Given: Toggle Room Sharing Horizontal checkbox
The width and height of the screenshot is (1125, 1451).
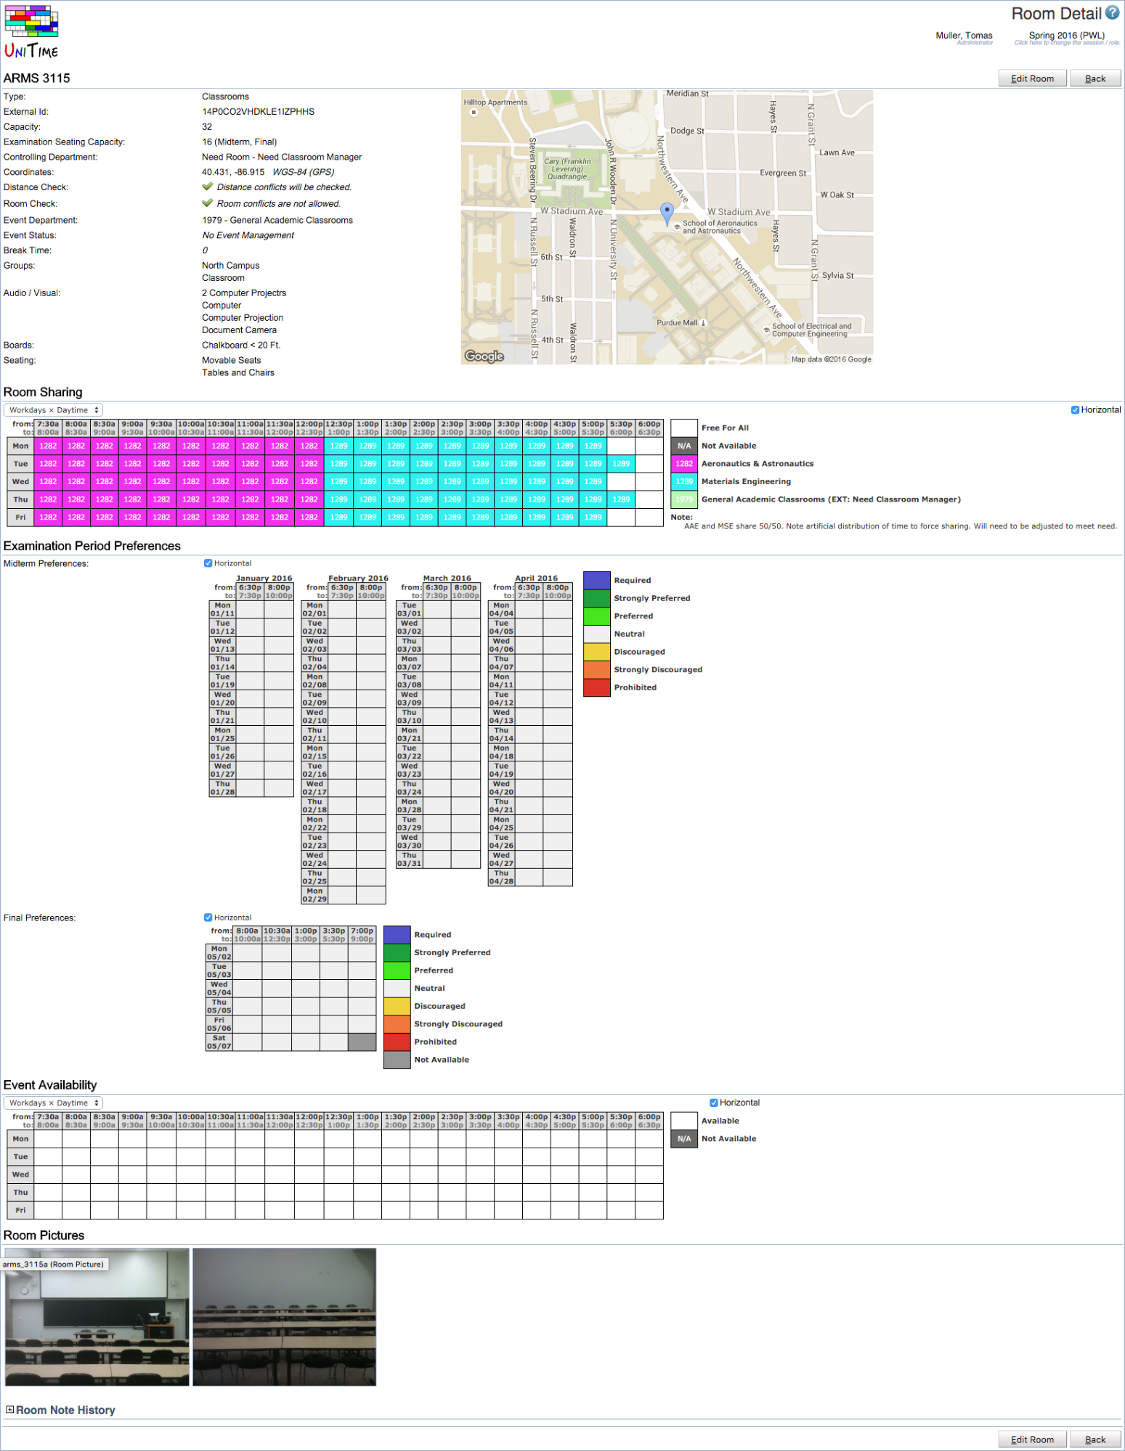Looking at the screenshot, I should coord(1075,410).
